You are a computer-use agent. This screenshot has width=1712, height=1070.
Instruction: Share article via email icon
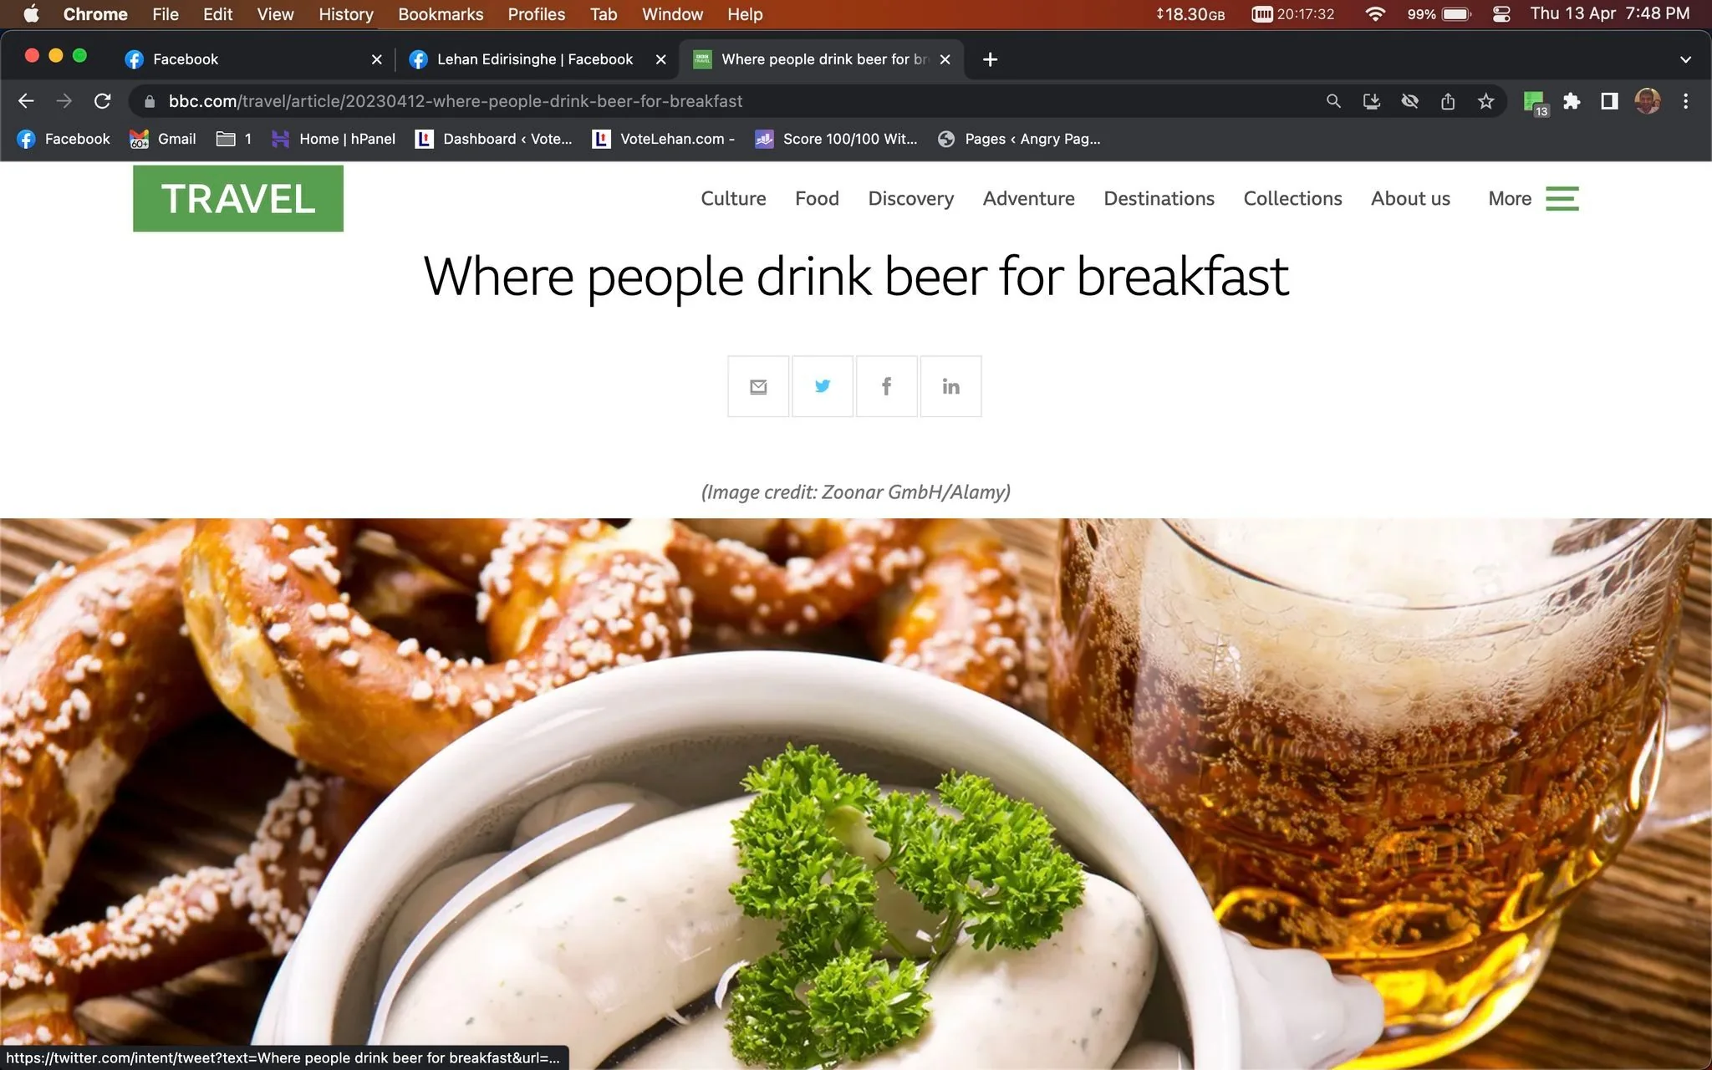coord(758,386)
